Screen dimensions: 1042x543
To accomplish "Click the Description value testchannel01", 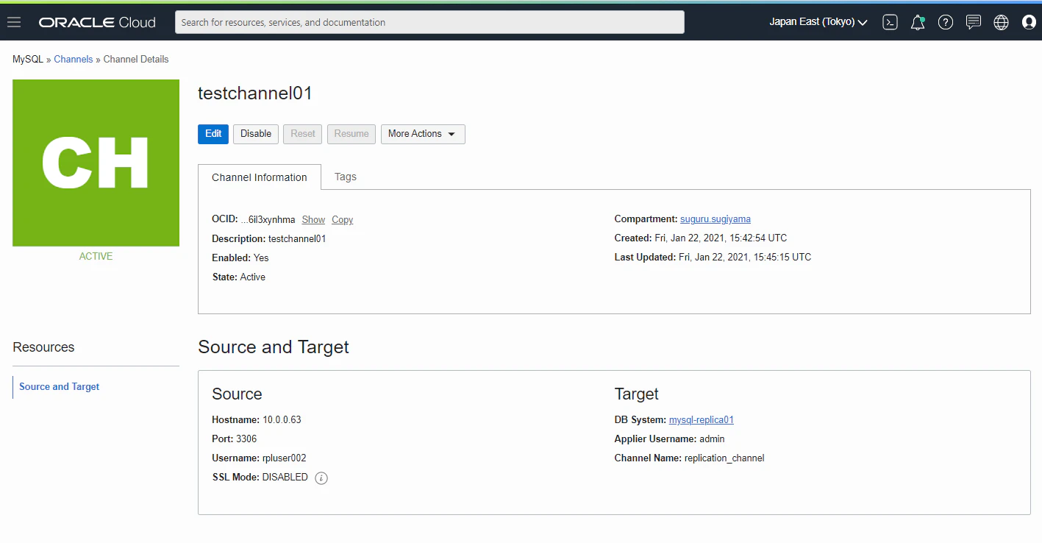I will coord(297,238).
